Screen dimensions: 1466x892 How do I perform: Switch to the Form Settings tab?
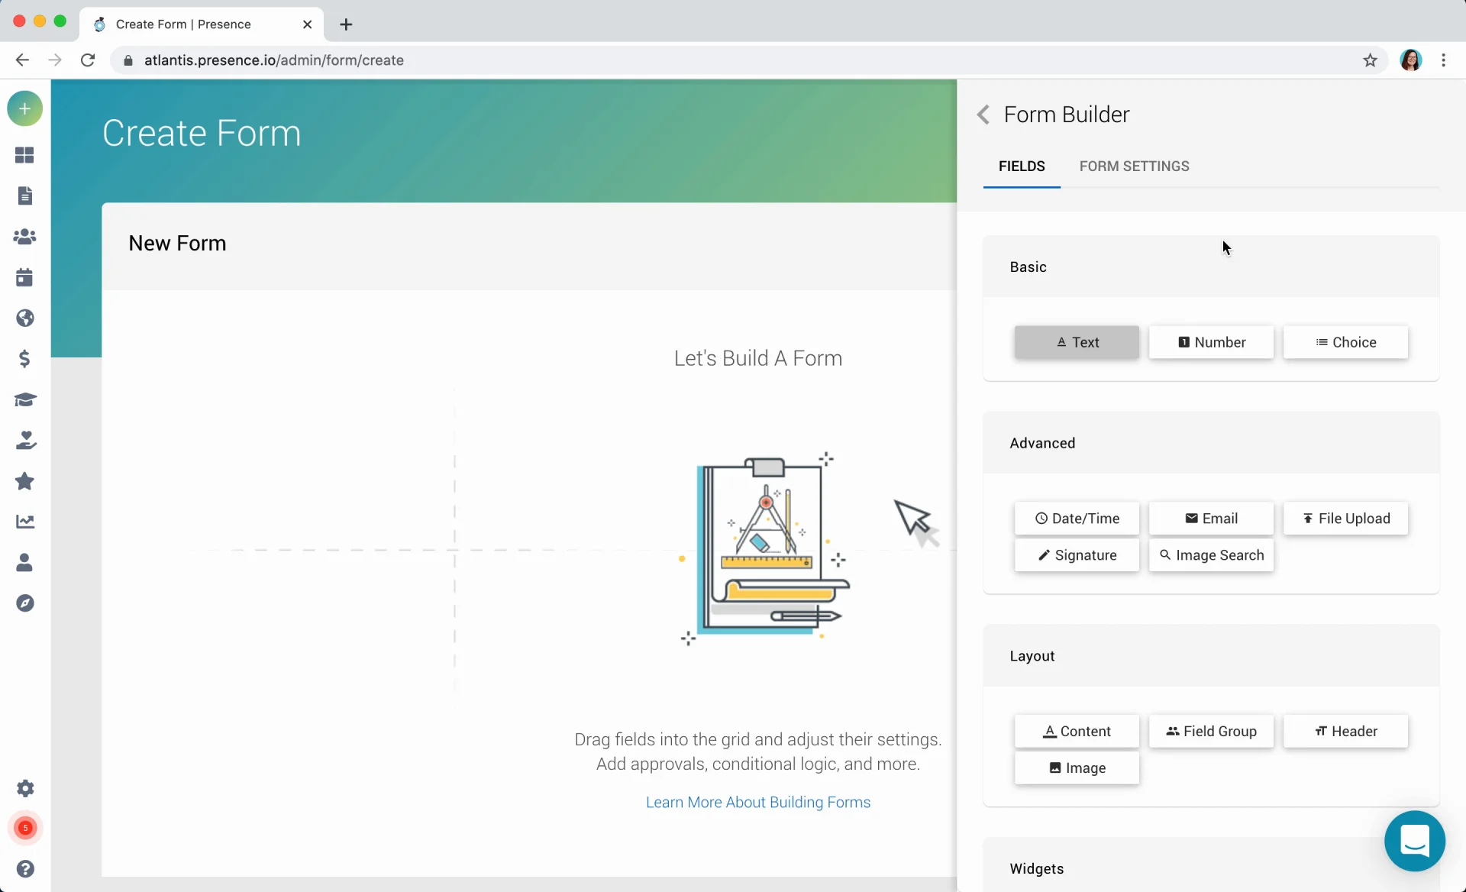click(1134, 166)
